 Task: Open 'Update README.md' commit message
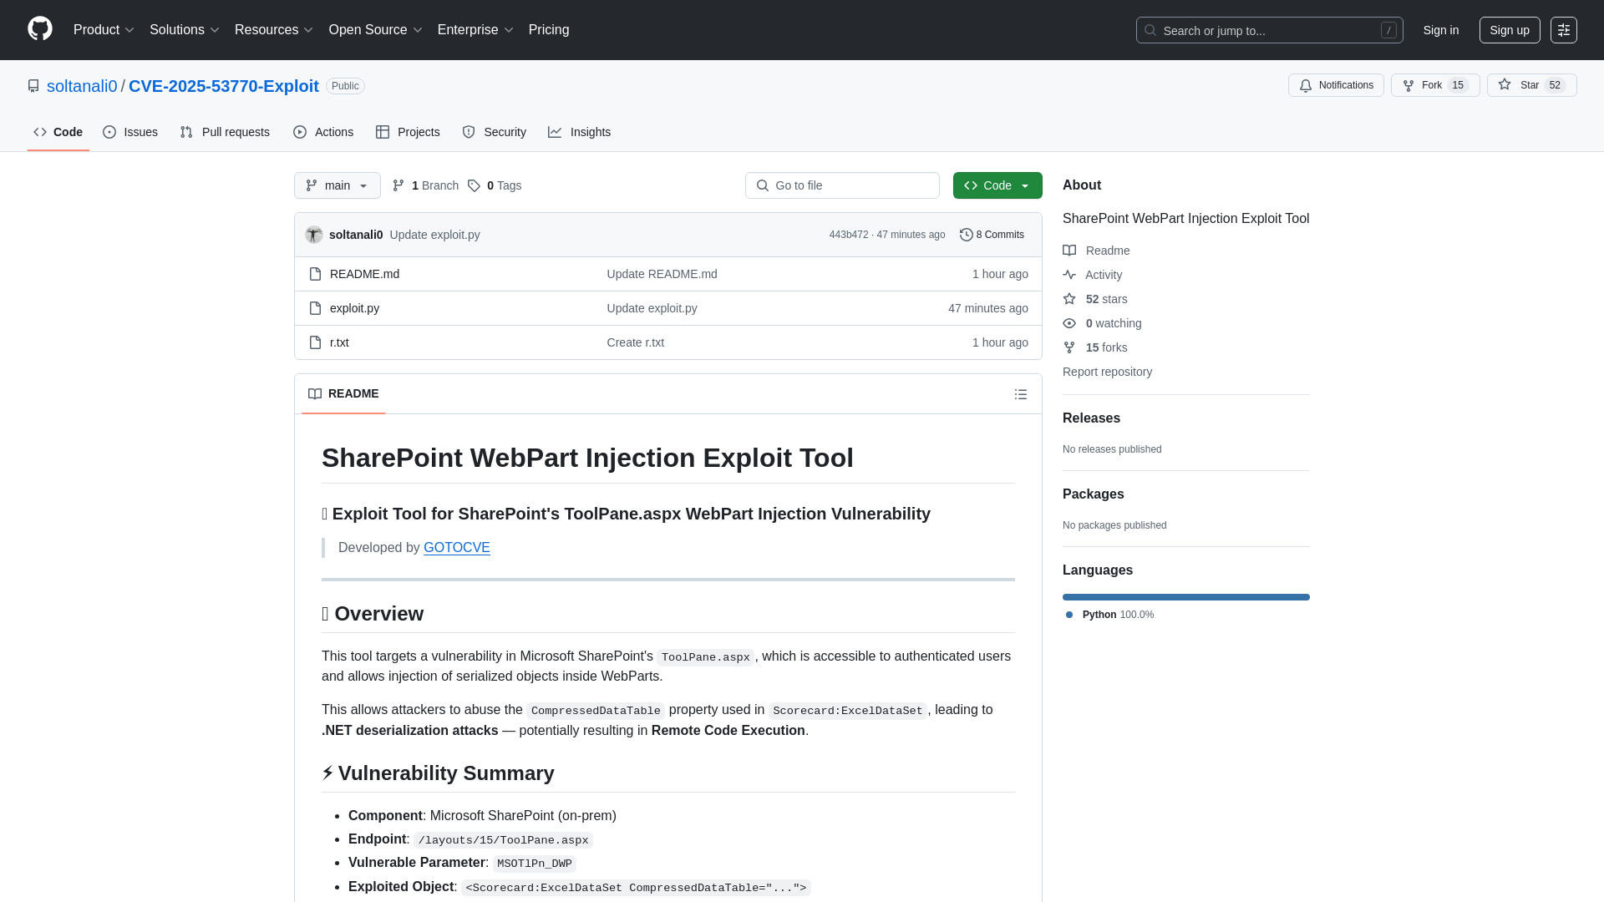coord(662,274)
